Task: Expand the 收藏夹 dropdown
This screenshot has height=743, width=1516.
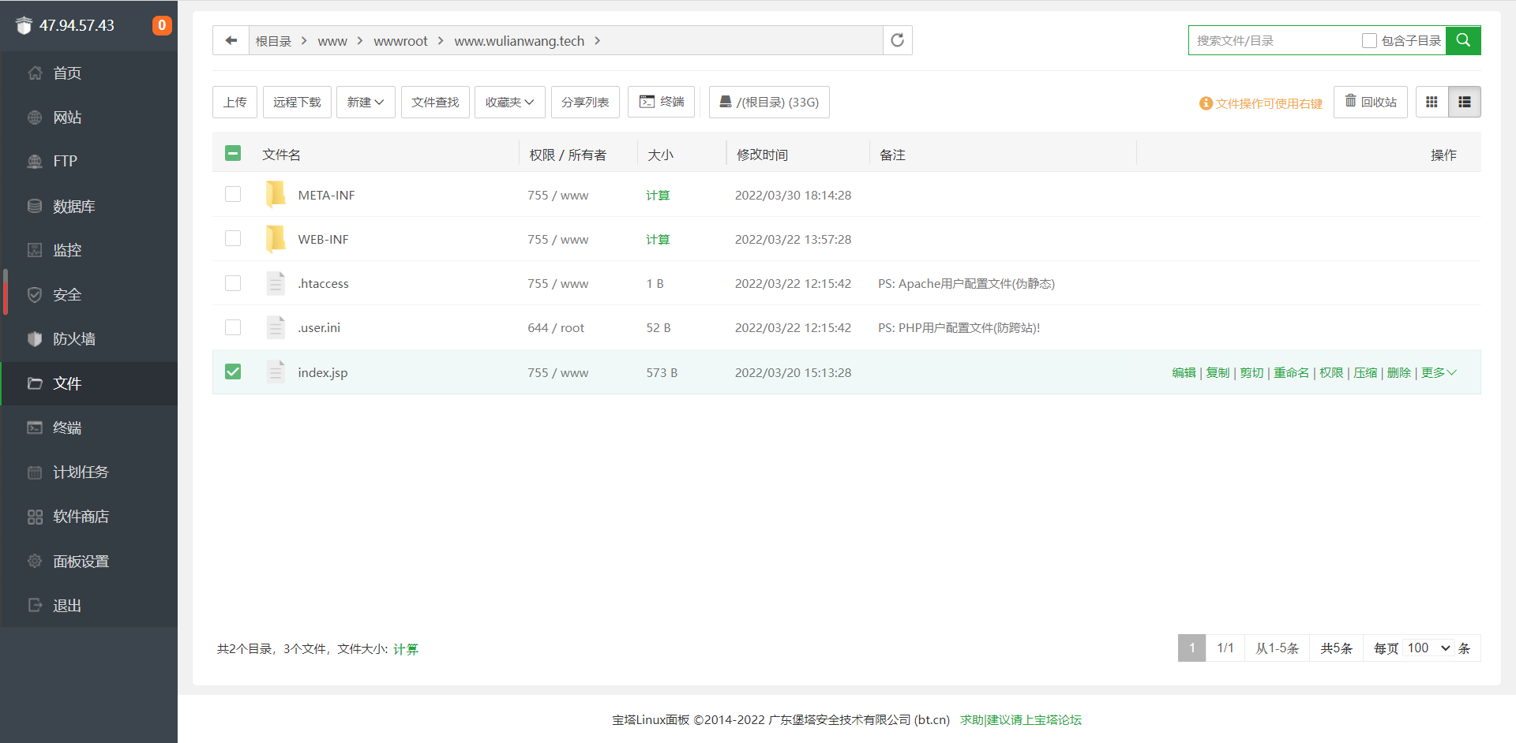Action: pyautogui.click(x=509, y=102)
